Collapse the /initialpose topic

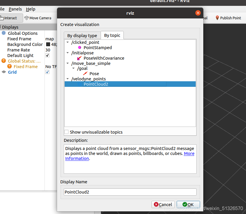(68, 53)
